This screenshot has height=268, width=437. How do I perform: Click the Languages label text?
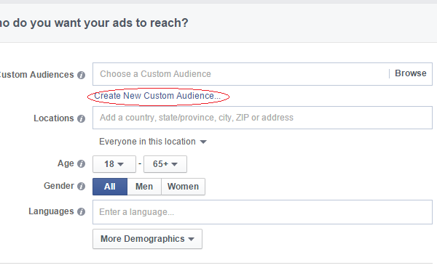click(x=51, y=211)
